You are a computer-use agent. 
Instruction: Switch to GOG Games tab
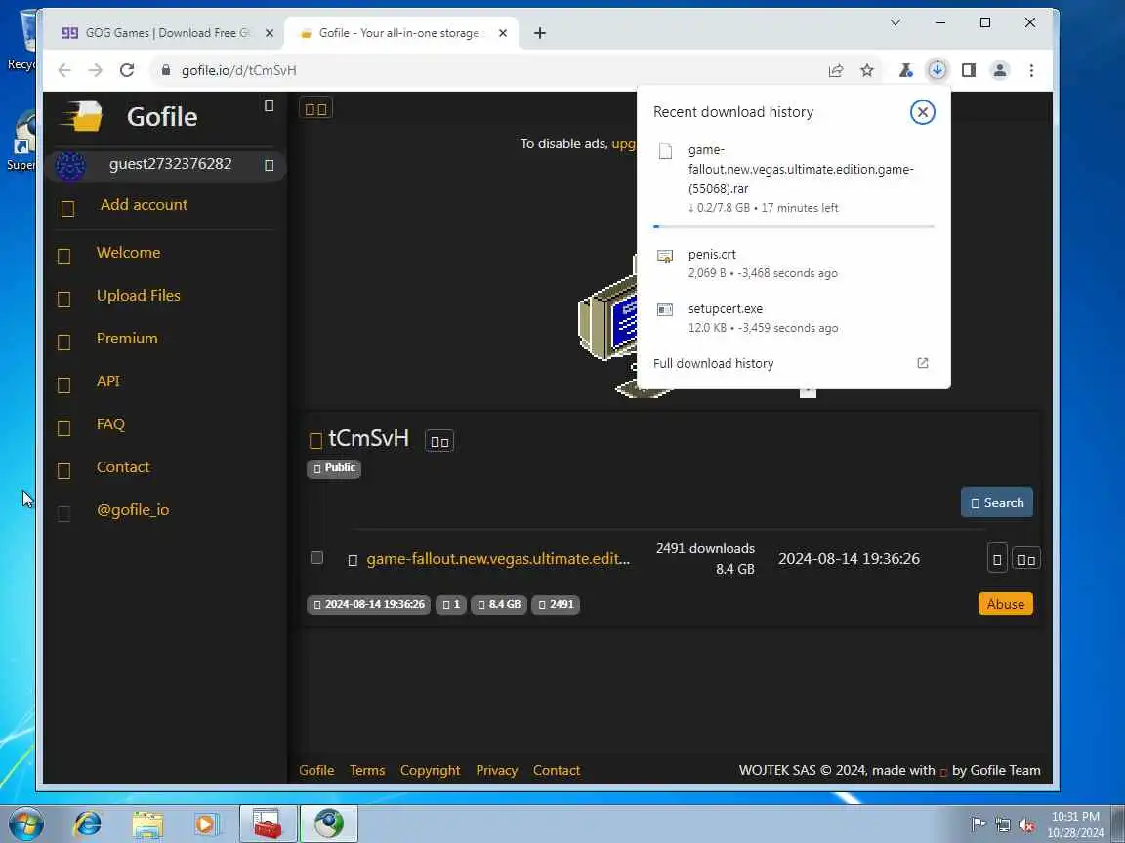(x=166, y=33)
